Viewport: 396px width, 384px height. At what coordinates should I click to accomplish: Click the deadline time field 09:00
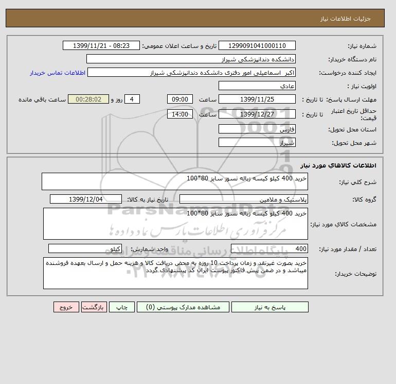click(180, 99)
